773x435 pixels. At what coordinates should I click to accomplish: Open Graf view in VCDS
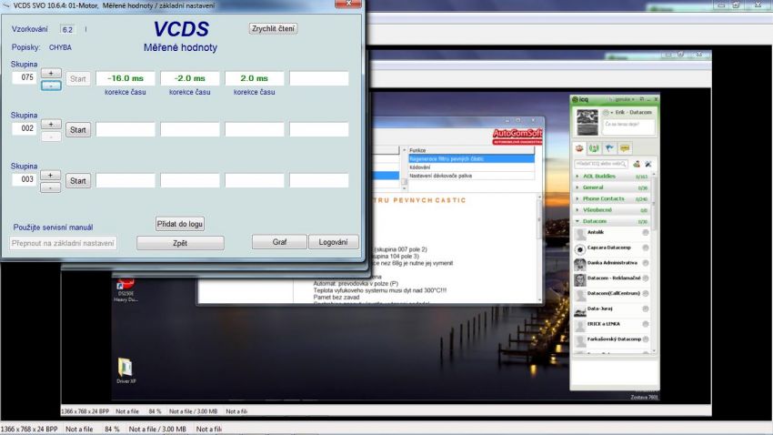[x=279, y=242]
